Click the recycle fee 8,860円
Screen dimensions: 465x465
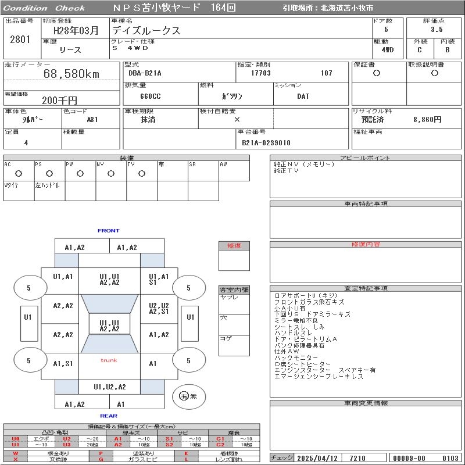tap(427, 120)
